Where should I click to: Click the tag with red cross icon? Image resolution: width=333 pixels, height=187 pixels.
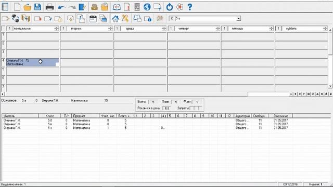[38, 19]
